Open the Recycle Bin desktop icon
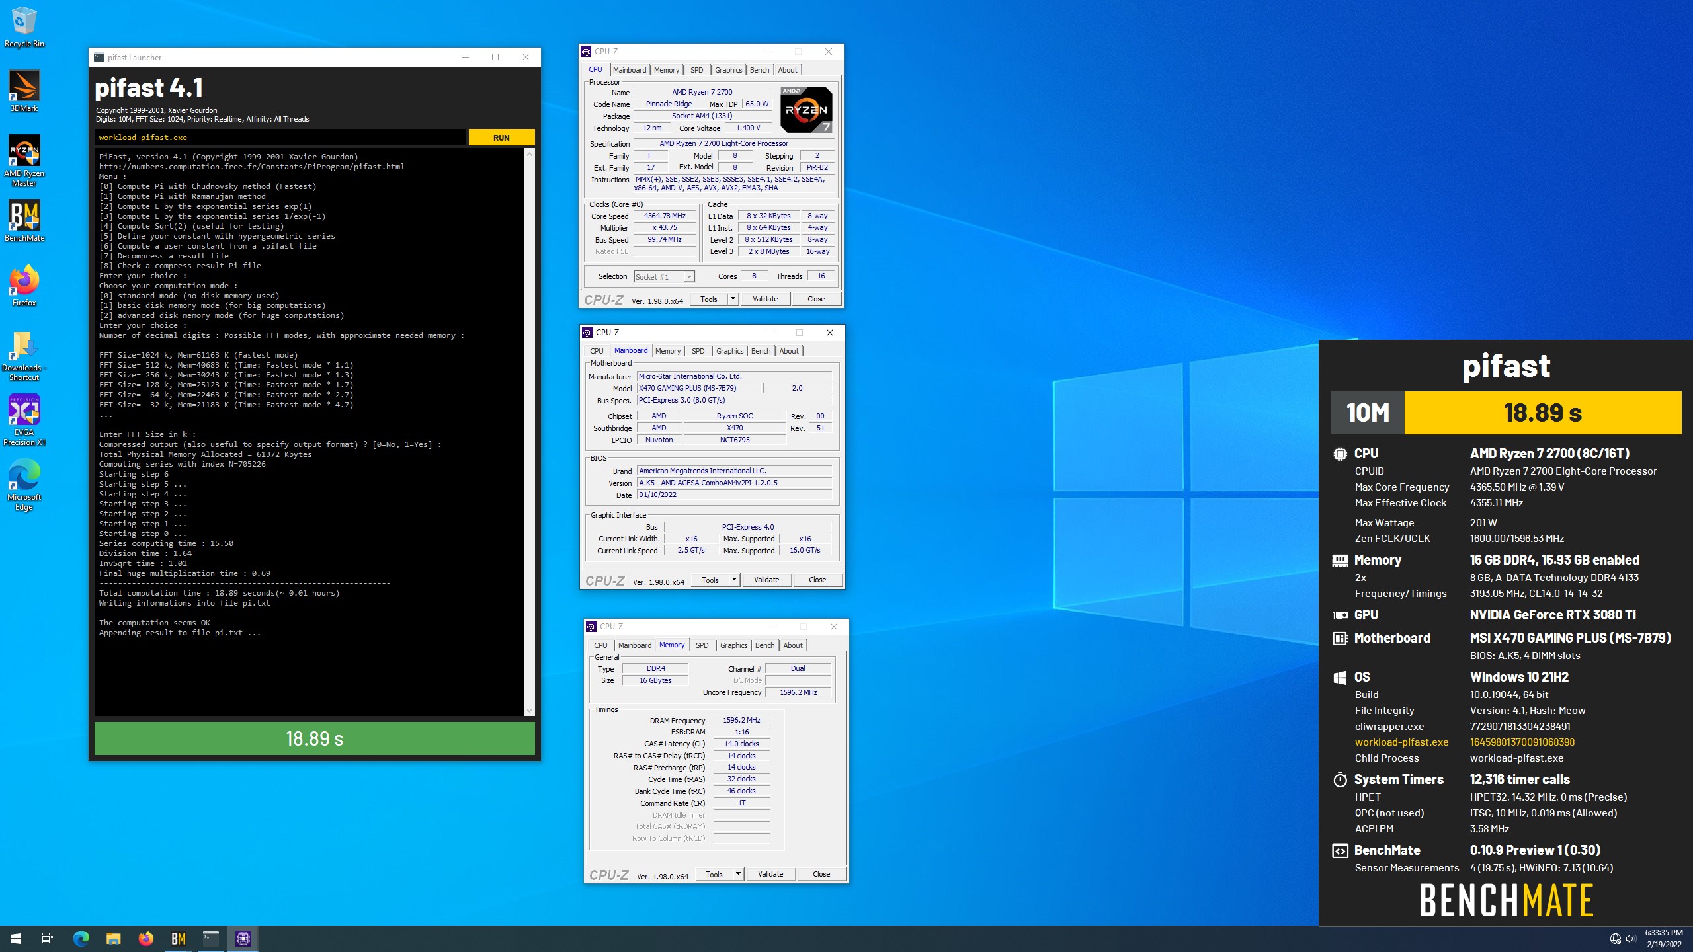The width and height of the screenshot is (1693, 952). point(24,26)
